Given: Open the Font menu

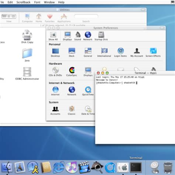Looking at the screenshot, I should 37,2.
